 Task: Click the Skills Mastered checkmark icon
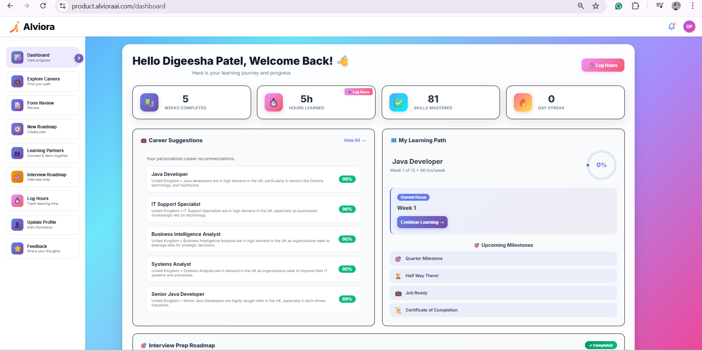(399, 102)
